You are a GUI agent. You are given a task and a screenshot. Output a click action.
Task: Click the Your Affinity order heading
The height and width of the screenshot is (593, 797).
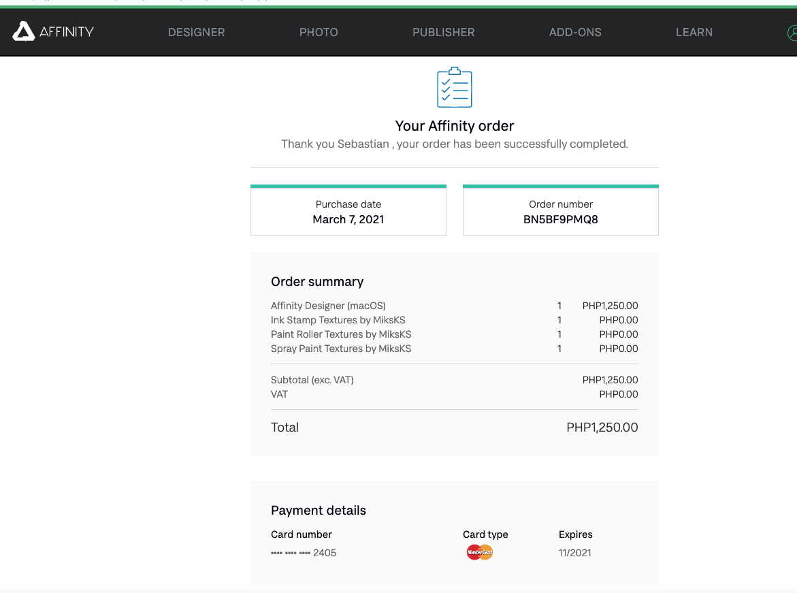[x=455, y=126]
